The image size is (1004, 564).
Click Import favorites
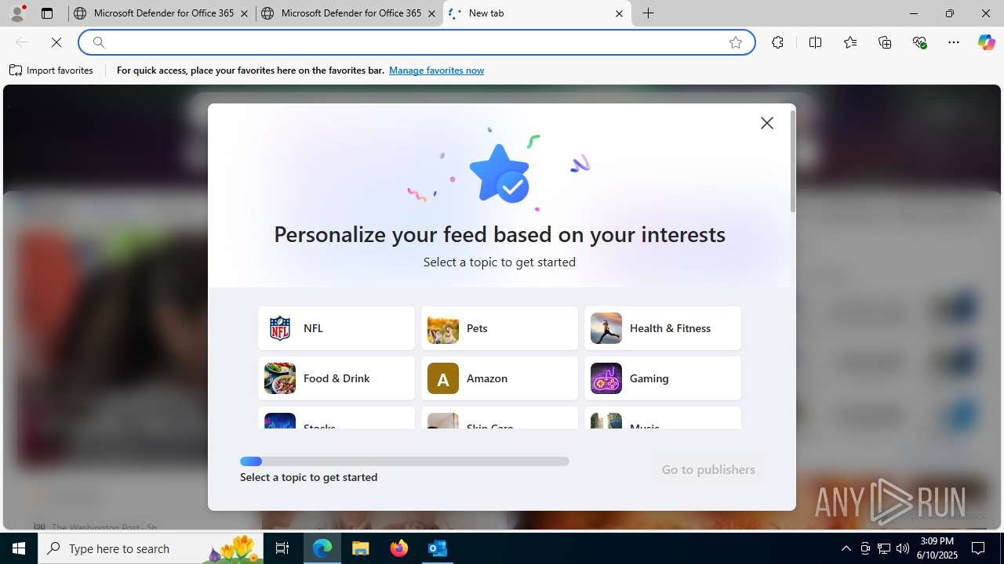52,70
